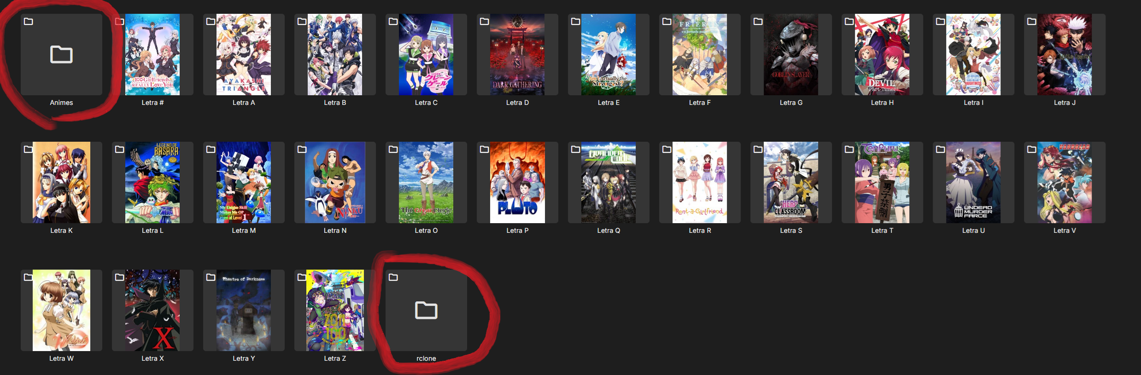Select the corner folder badge on Letra B
Image resolution: width=1141 pixels, height=375 pixels.
point(302,21)
